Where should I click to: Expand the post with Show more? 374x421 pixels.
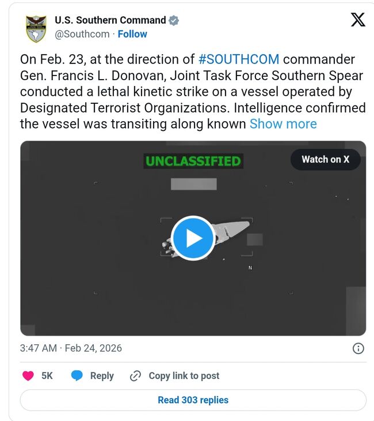pos(283,124)
